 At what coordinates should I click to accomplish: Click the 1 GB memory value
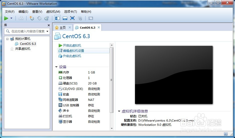pos(91,72)
